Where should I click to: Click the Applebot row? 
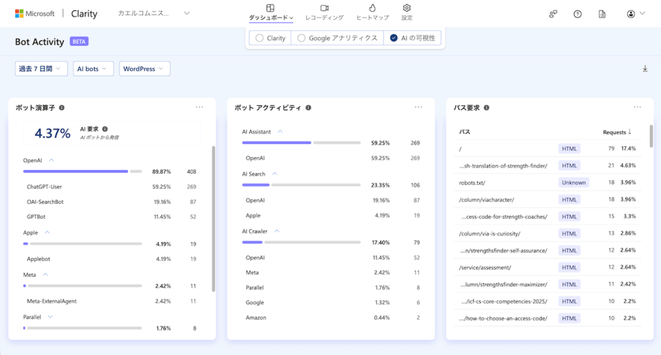pyautogui.click(x=112, y=259)
